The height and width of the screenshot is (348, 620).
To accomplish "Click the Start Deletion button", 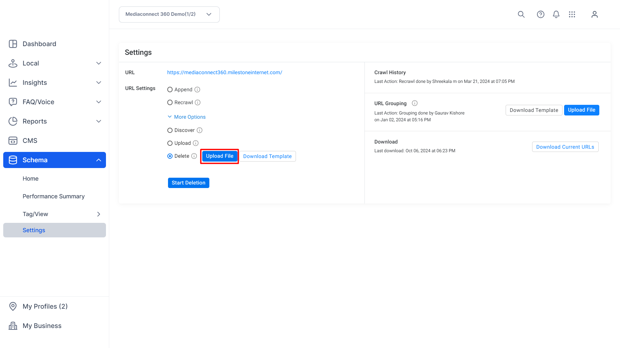I will [189, 183].
